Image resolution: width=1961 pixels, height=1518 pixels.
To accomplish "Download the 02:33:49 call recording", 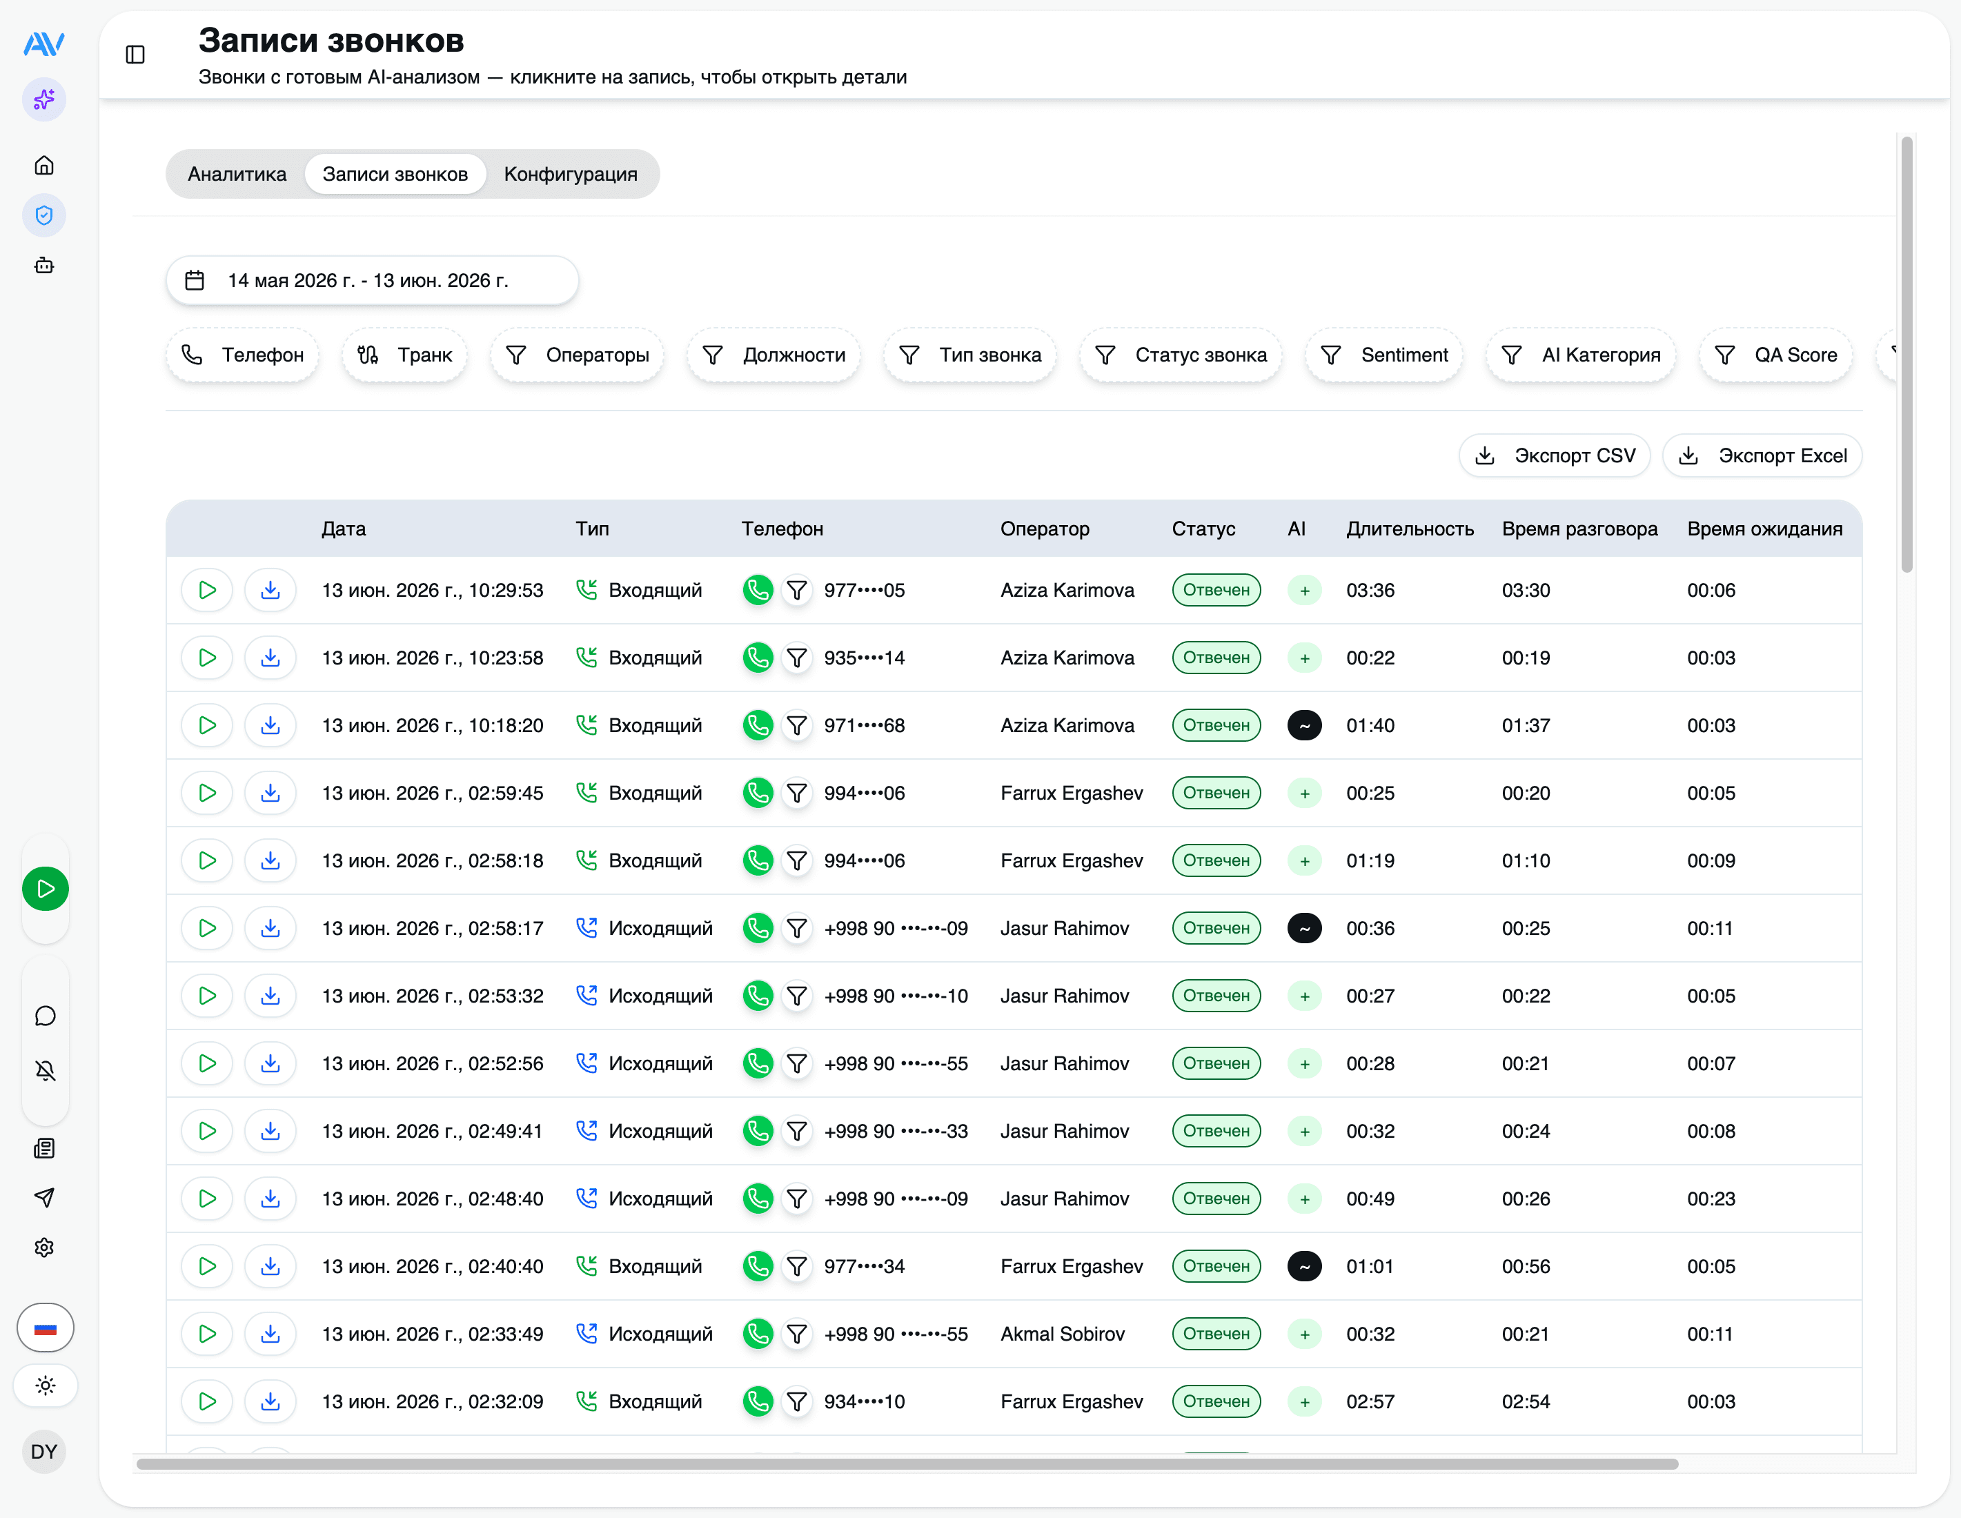I will pyautogui.click(x=270, y=1334).
